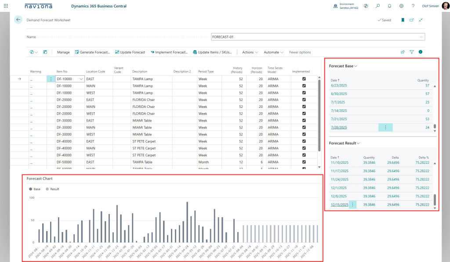Click the share icon in toolbar
The image size is (450, 262).
click(403, 52)
